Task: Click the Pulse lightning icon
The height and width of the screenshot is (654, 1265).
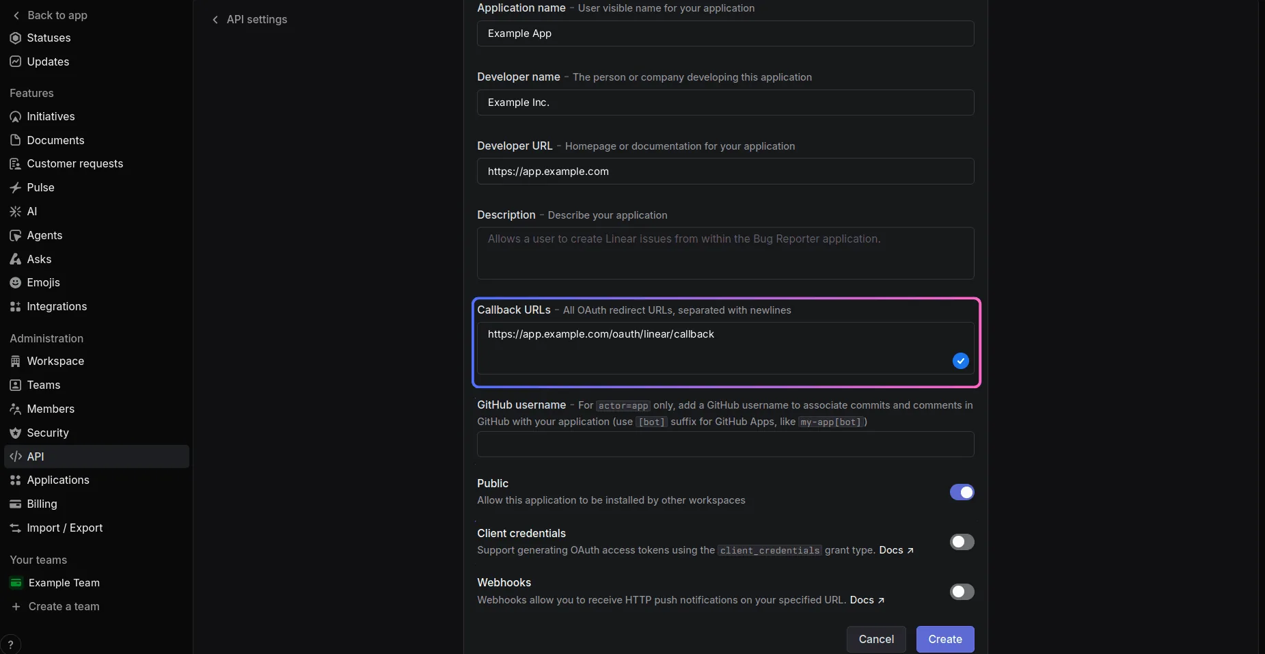Action: [x=16, y=187]
